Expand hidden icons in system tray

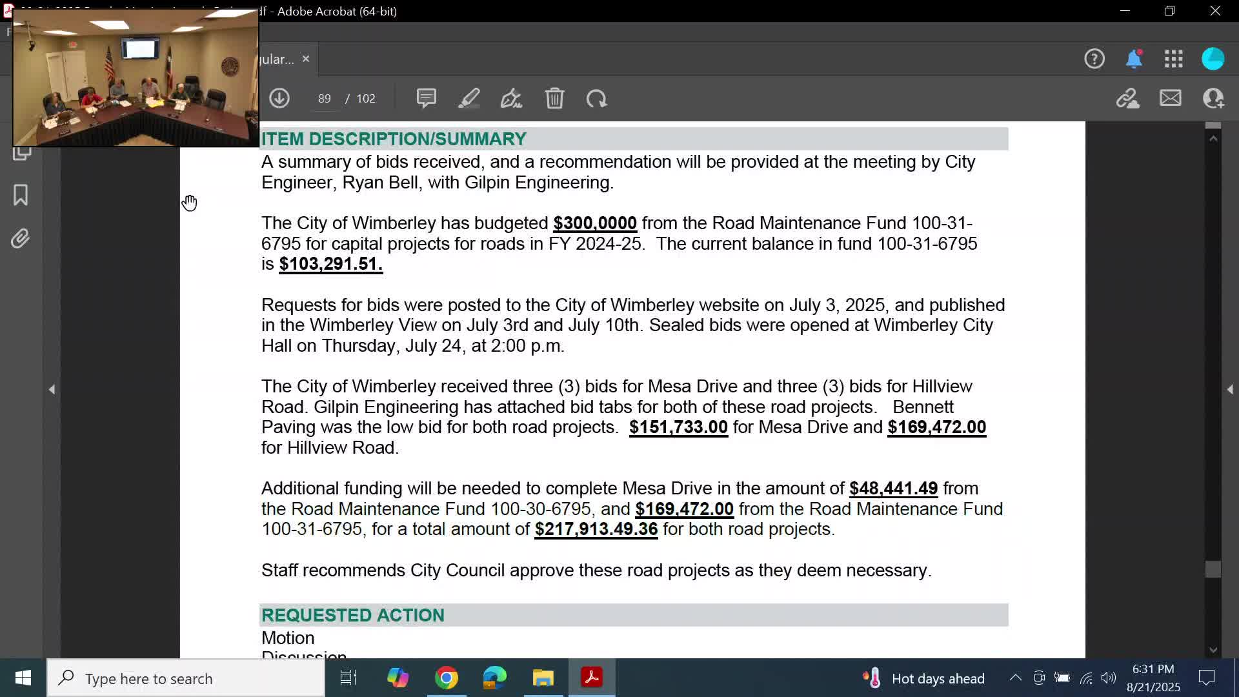click(x=1015, y=678)
